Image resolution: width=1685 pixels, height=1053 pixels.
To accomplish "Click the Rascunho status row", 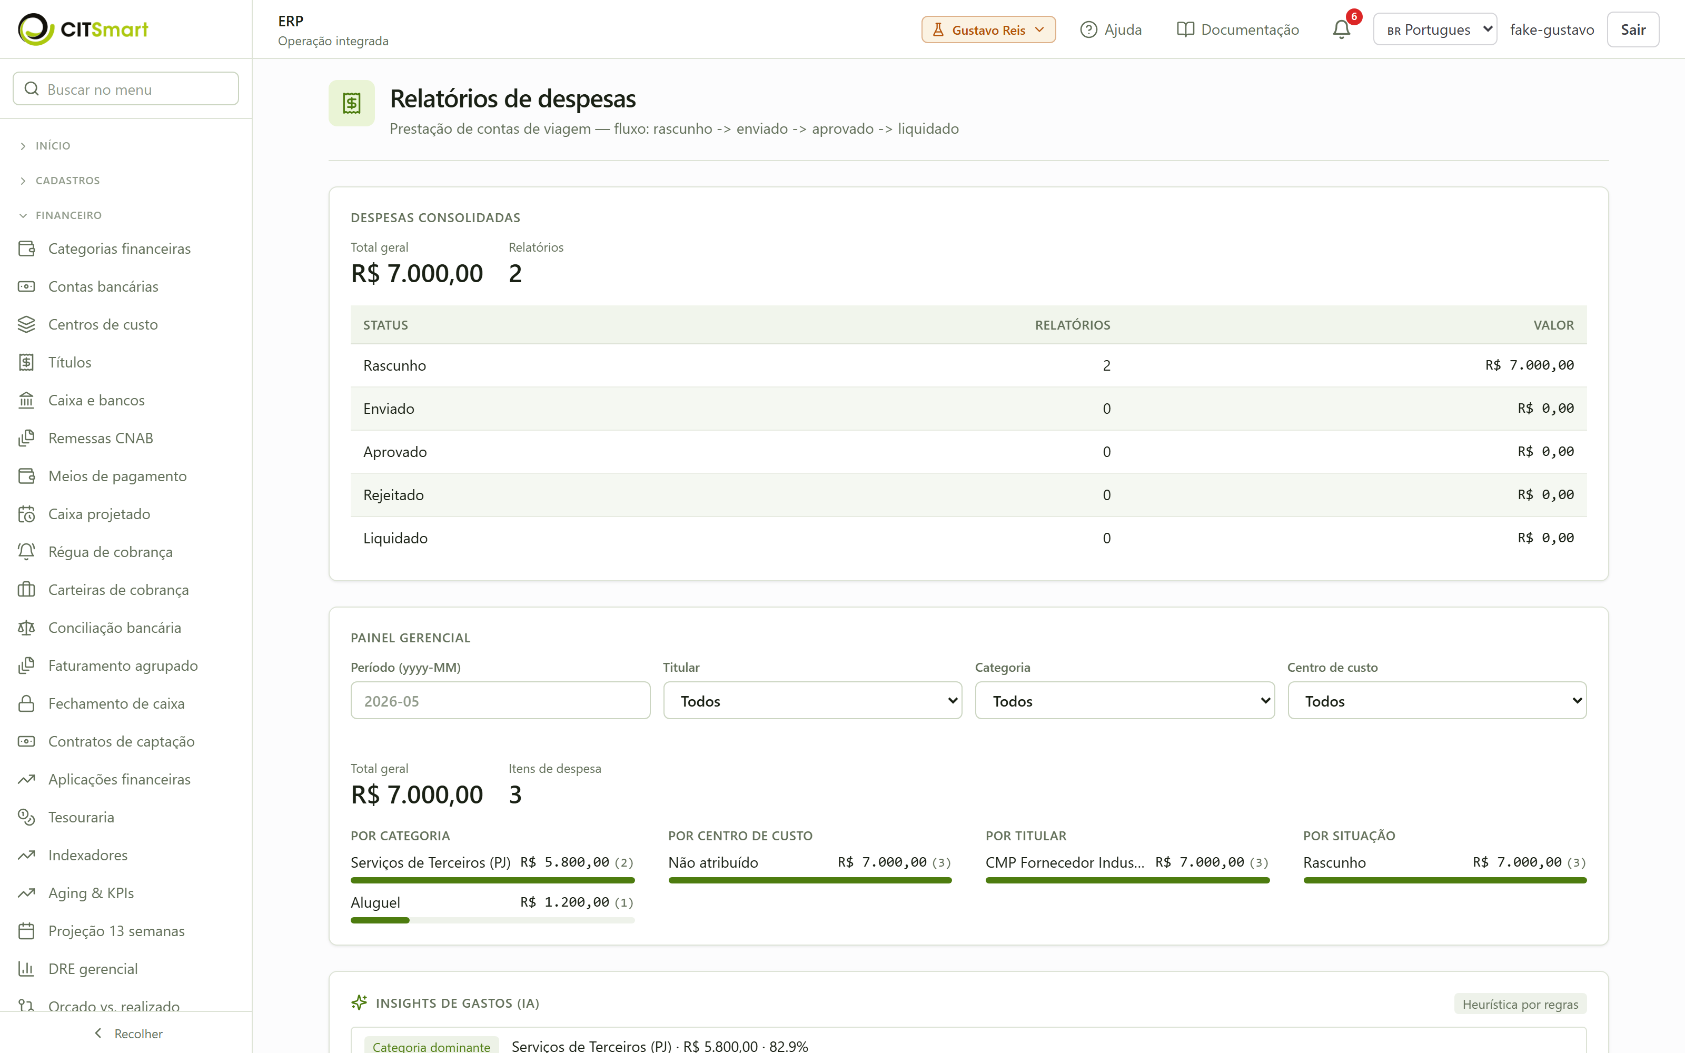I will pyautogui.click(x=968, y=365).
